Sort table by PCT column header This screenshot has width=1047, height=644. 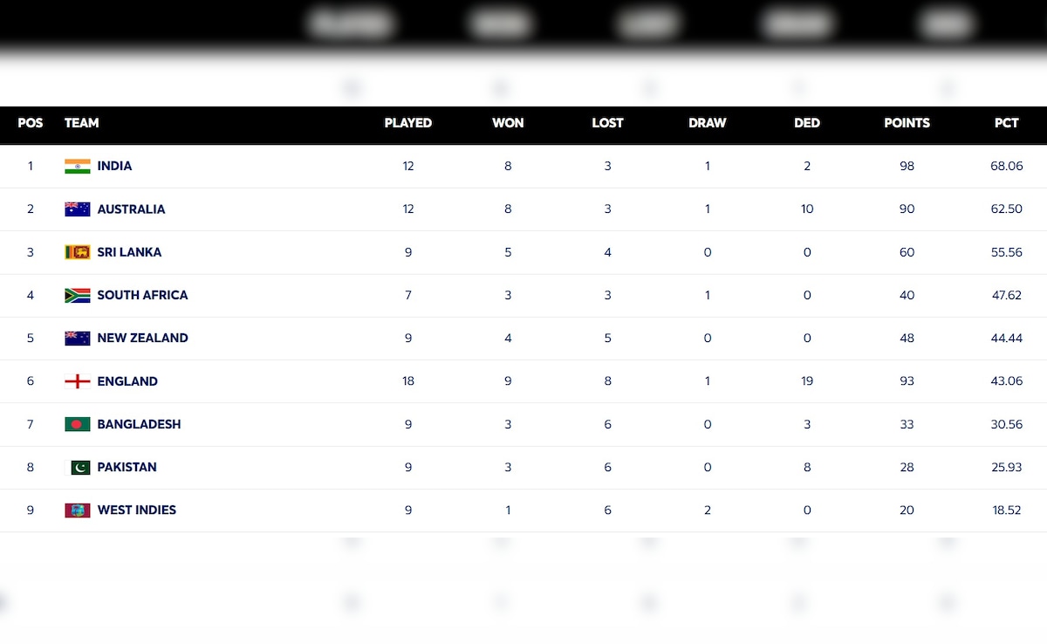click(x=1006, y=123)
